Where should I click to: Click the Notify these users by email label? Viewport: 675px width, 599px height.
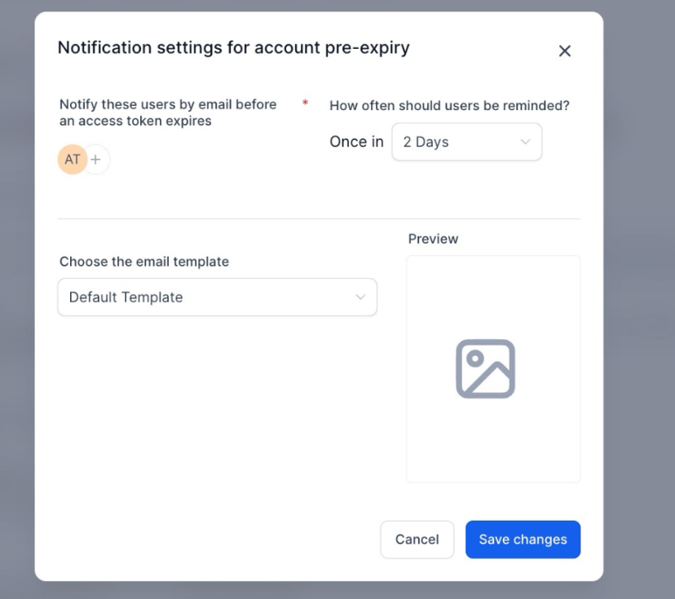point(168,112)
